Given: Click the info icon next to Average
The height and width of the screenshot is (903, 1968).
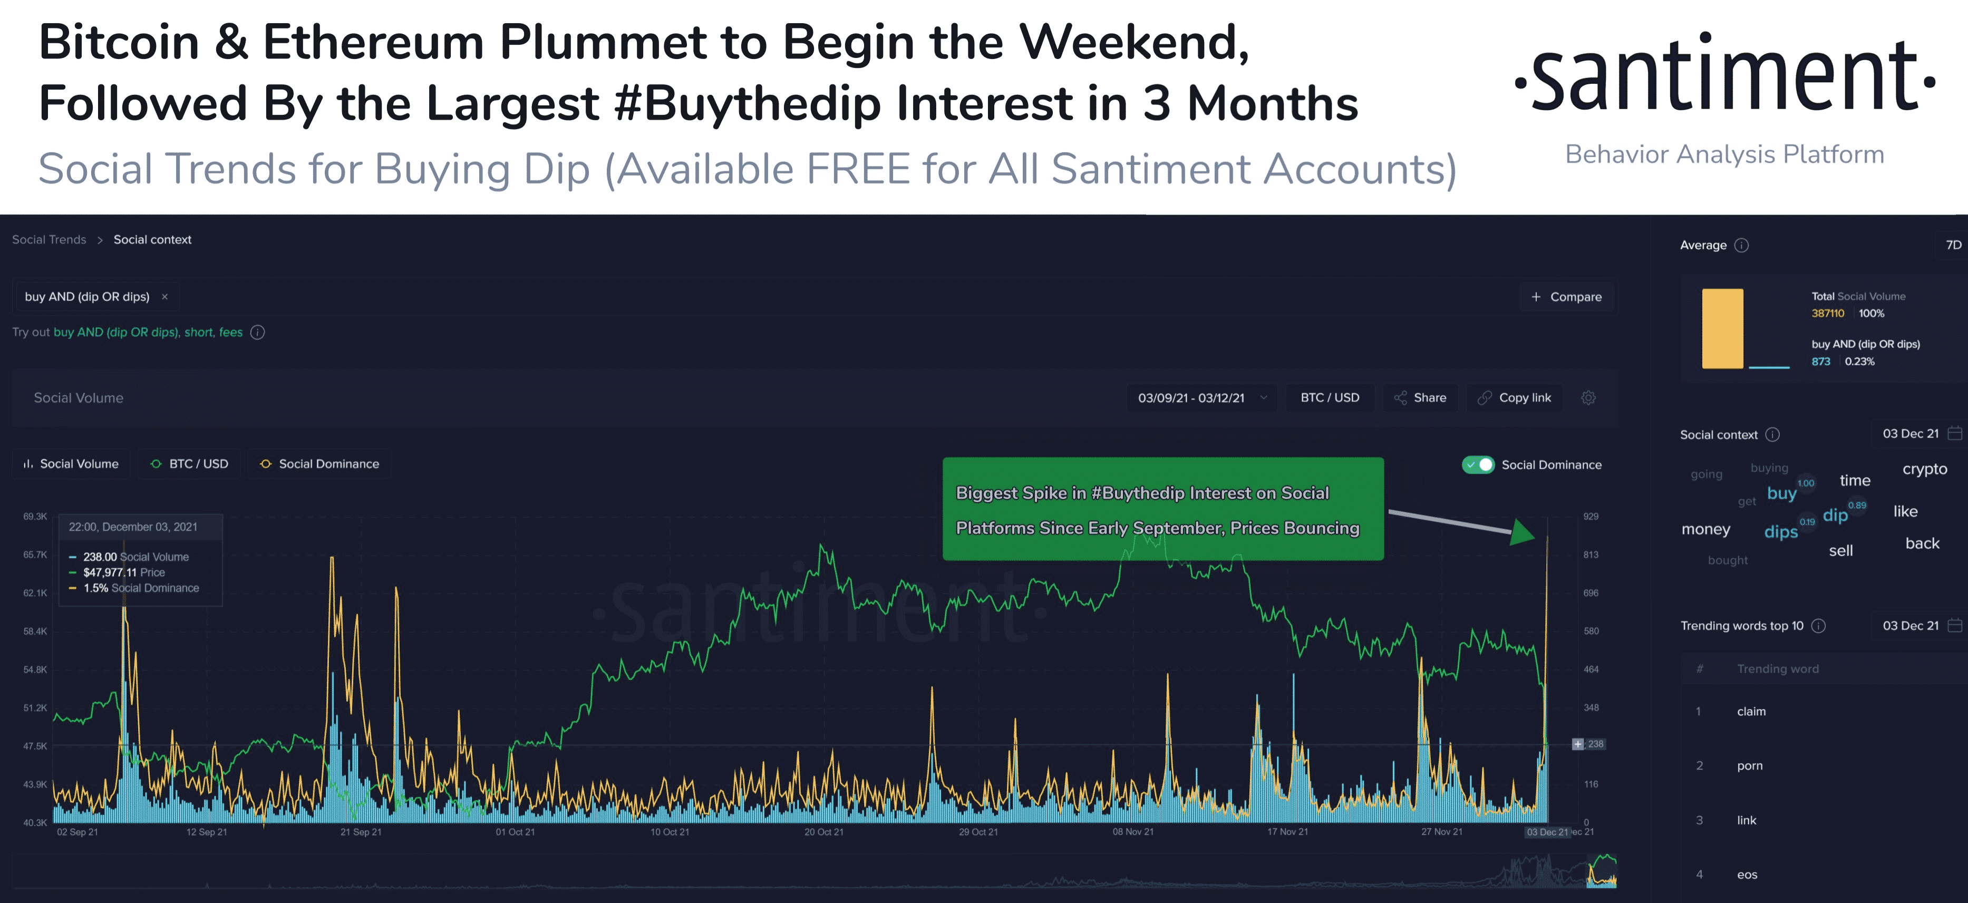Looking at the screenshot, I should coord(1742,245).
